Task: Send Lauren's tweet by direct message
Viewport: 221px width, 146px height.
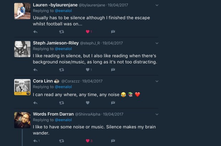Action: [113, 32]
